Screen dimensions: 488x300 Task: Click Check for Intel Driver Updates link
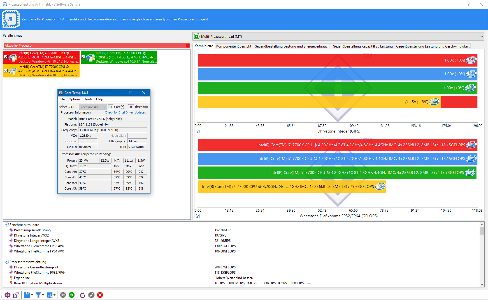[125, 112]
